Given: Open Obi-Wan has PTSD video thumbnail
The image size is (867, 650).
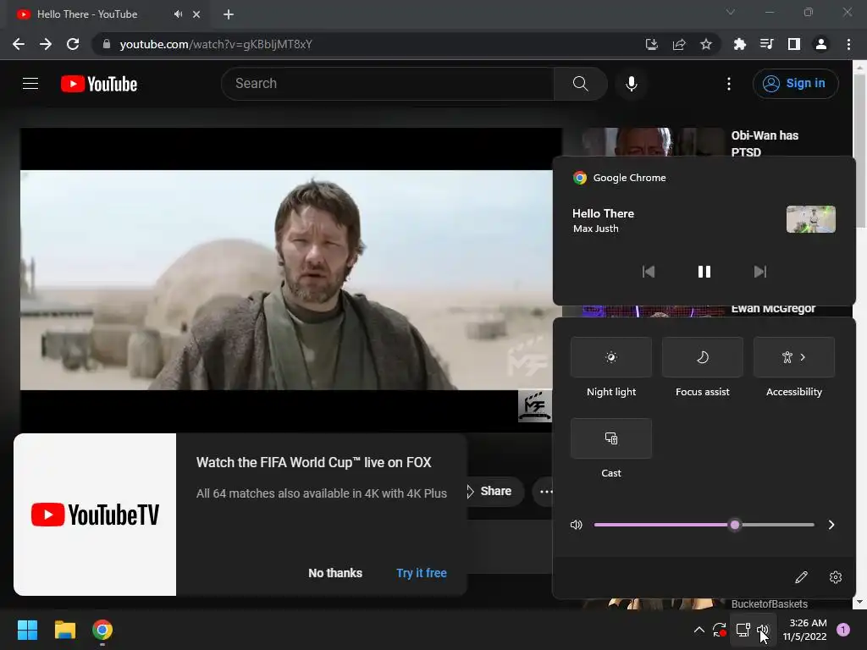Looking at the screenshot, I should (x=653, y=142).
